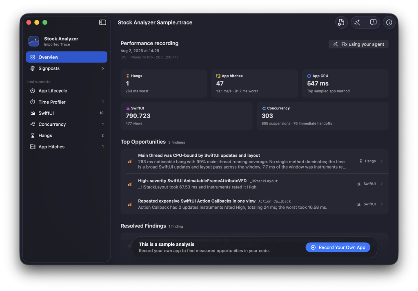Click the App Lifecycle clock icon

click(x=33, y=91)
